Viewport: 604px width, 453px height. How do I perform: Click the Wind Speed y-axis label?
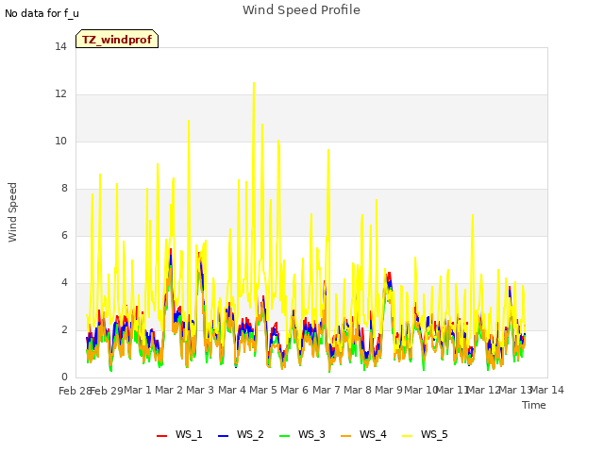pos(12,212)
